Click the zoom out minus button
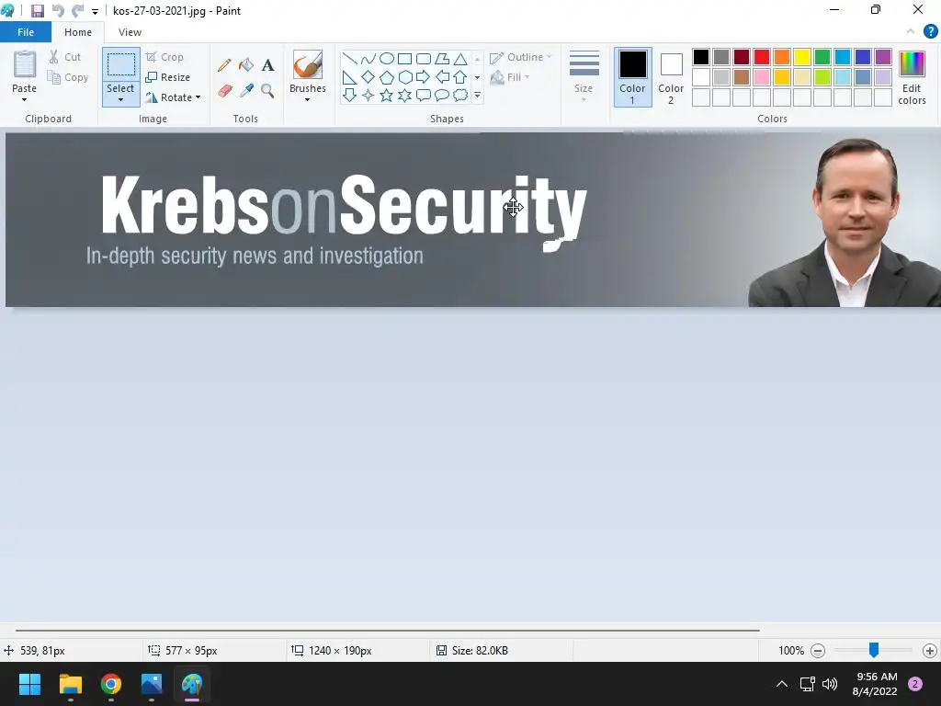 tap(817, 650)
